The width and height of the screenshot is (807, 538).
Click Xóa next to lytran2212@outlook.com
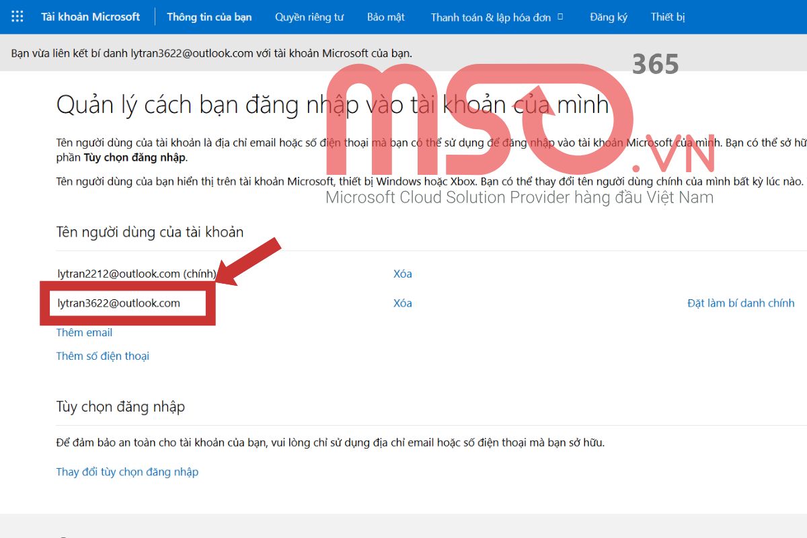coord(403,274)
